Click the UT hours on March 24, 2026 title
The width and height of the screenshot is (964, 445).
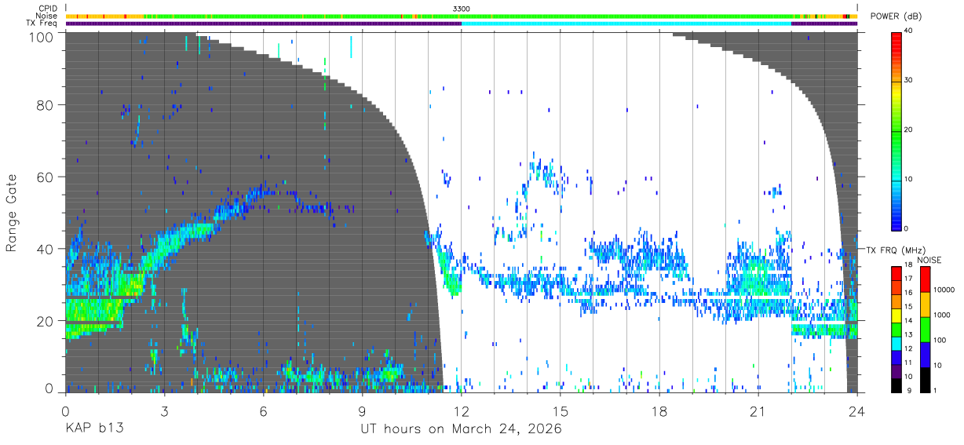click(461, 429)
